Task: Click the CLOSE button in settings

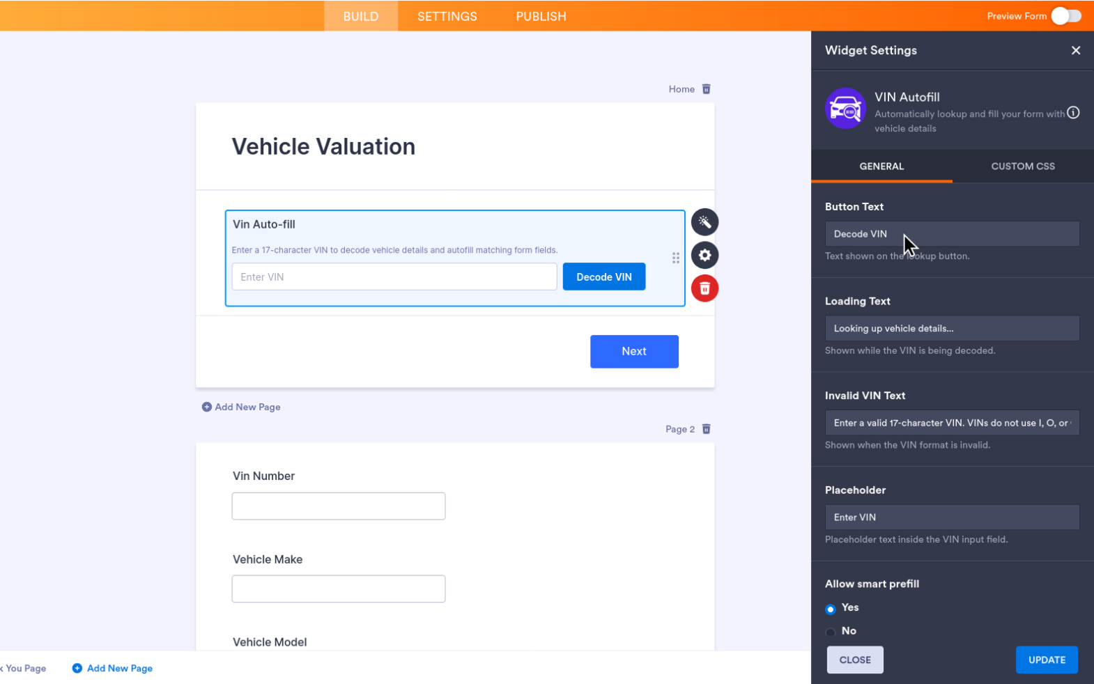Action: 855,660
